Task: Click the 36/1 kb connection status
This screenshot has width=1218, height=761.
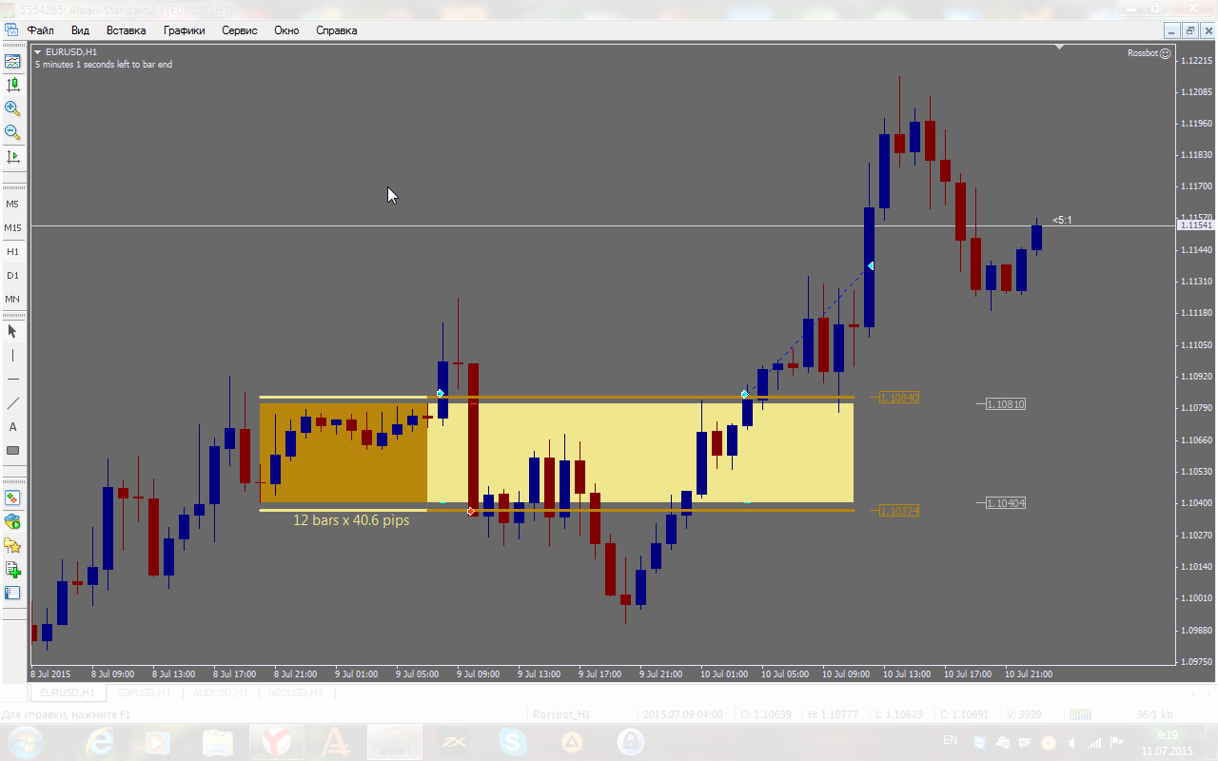Action: tap(1154, 714)
